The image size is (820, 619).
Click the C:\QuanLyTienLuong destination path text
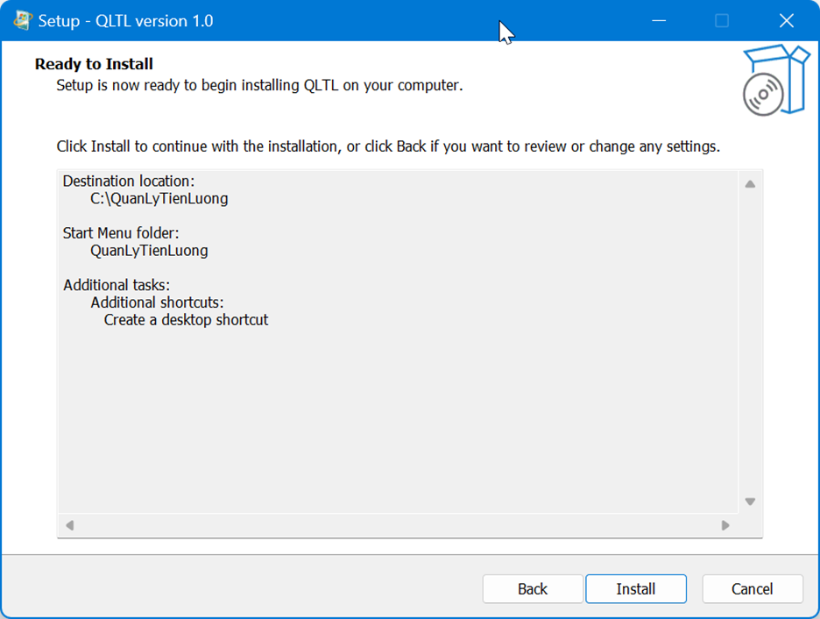tap(159, 199)
